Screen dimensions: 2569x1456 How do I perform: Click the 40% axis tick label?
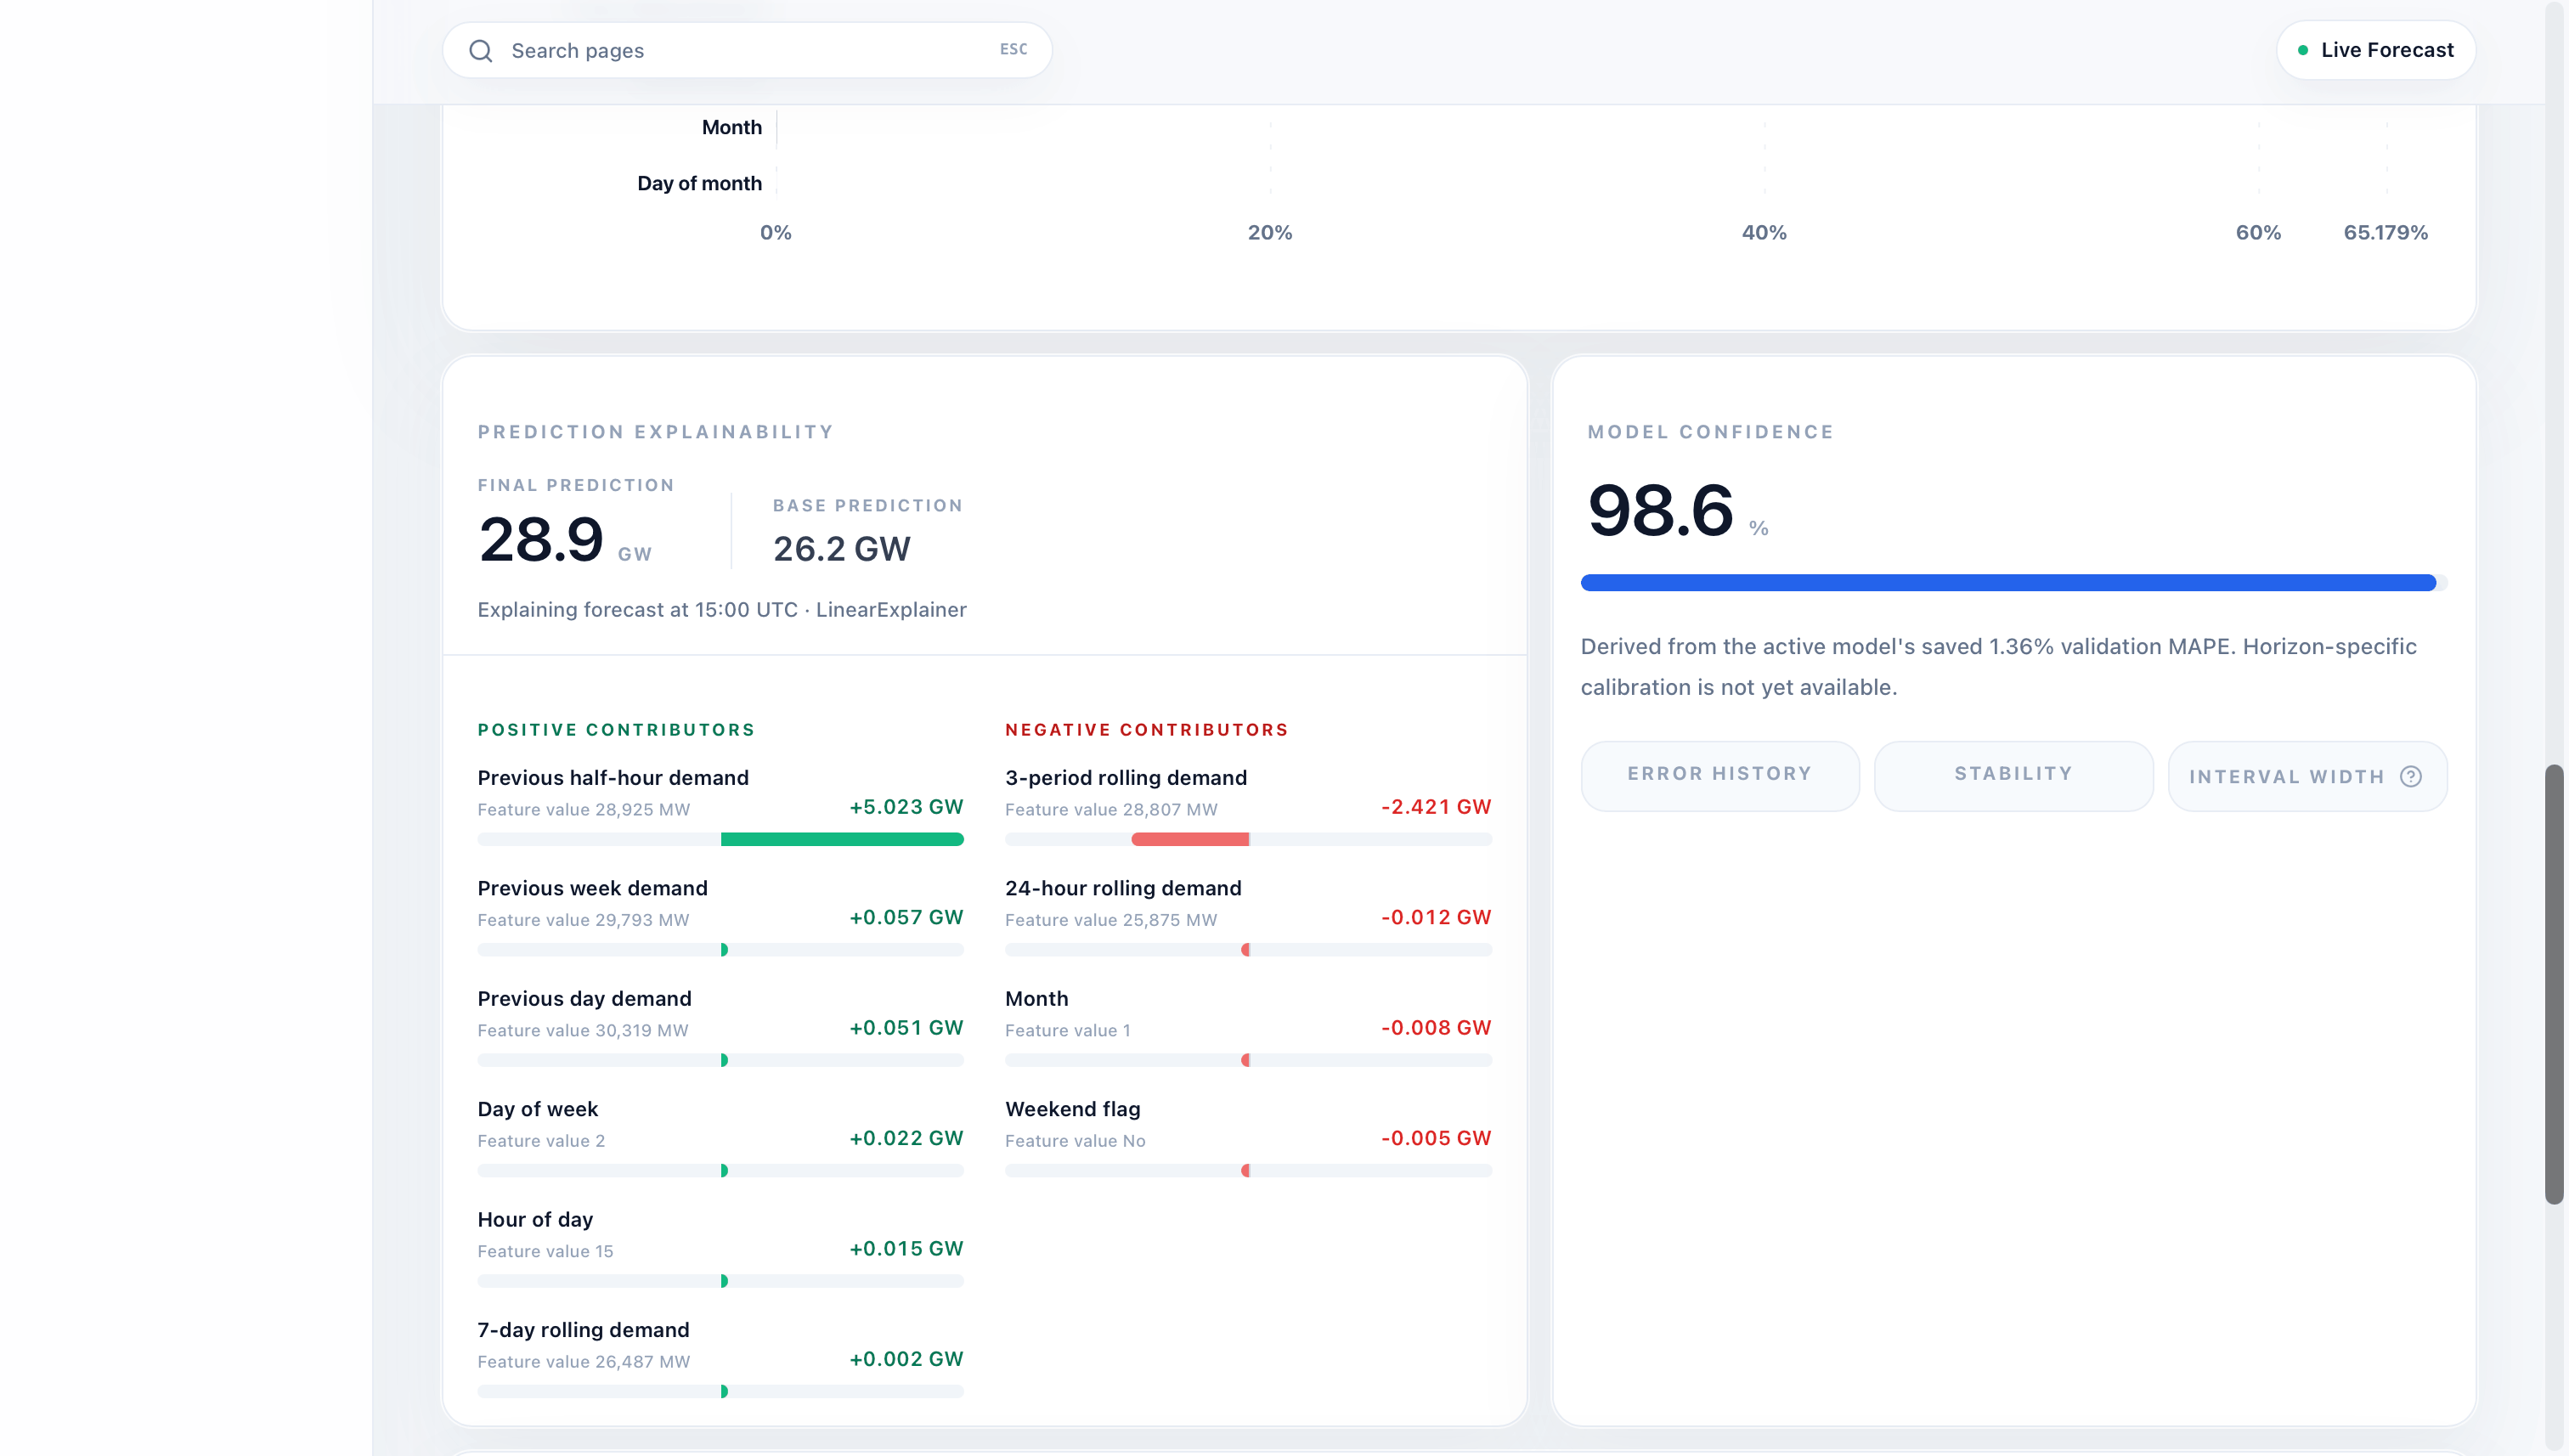(1764, 232)
